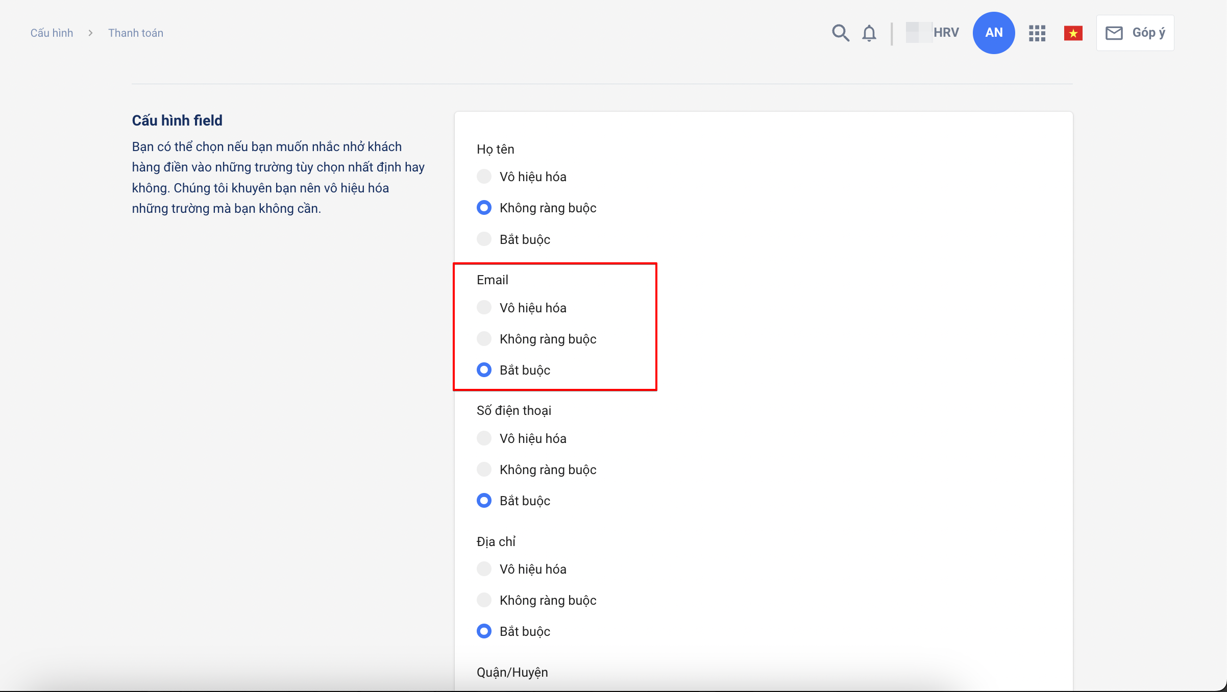This screenshot has height=692, width=1227.
Task: Select Vô hiệu hóa for Số điện thoại
Action: click(x=484, y=438)
